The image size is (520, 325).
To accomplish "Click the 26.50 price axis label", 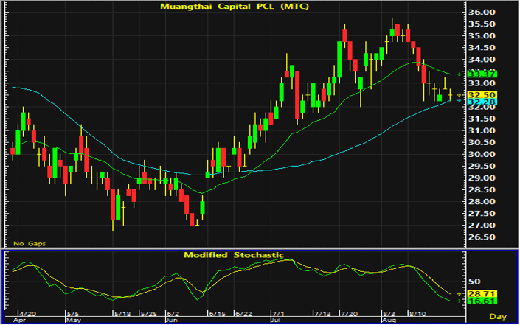I will [482, 237].
